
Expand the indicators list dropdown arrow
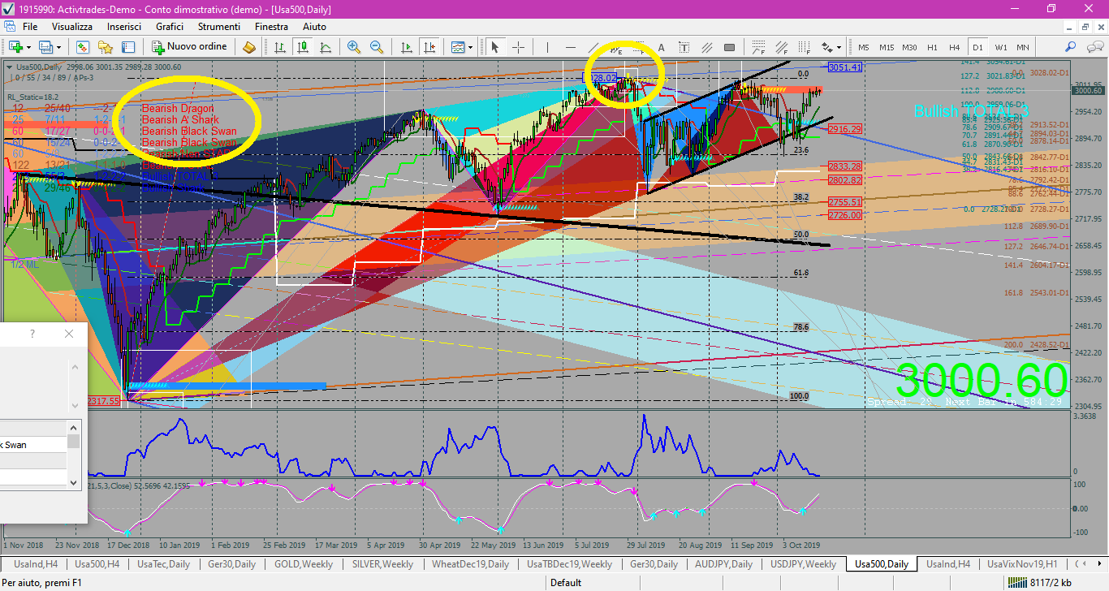pyautogui.click(x=469, y=47)
